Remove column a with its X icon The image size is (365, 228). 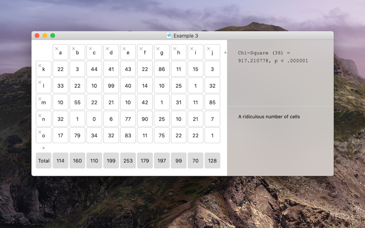click(57, 49)
